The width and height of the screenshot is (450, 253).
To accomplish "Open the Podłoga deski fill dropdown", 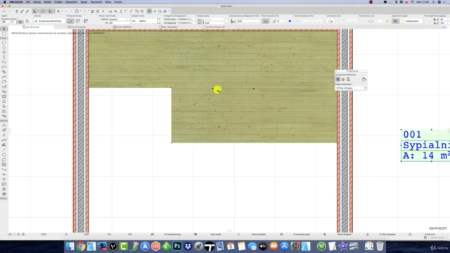I will [x=411, y=21].
